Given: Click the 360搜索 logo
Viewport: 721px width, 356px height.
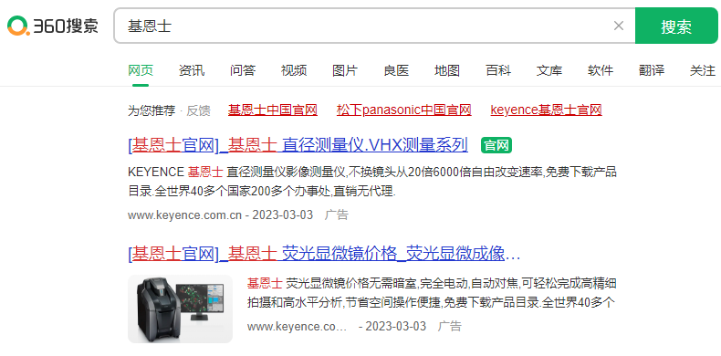Looking at the screenshot, I should tap(53, 26).
